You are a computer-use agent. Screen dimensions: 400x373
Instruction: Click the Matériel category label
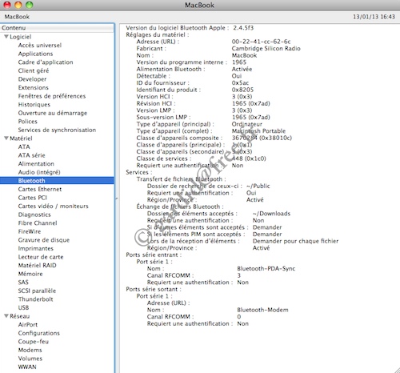(x=21, y=138)
